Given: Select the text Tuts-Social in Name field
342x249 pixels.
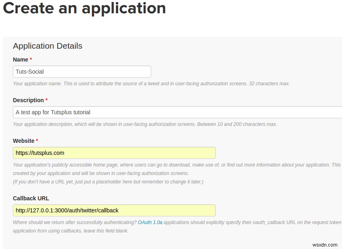Looking at the screenshot, I should pyautogui.click(x=29, y=71).
